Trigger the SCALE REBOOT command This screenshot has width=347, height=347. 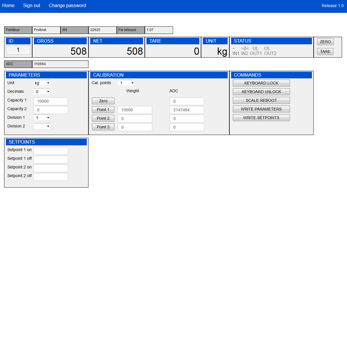pos(261,100)
